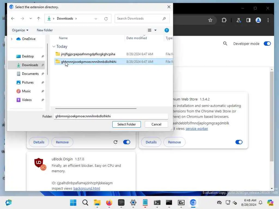Open Desktop in the navigation pane
Image resolution: width=279 pixels, height=209 pixels.
coord(28,56)
